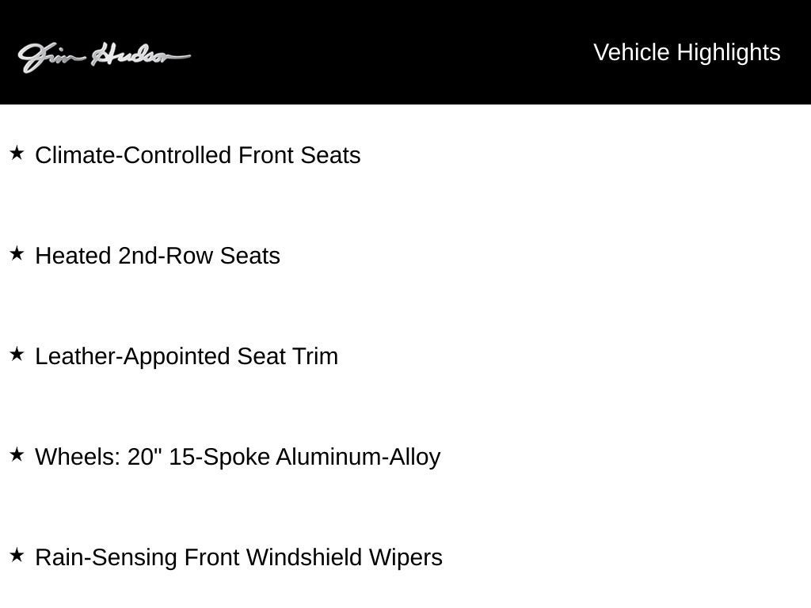Click the word Highlights in the header
The height and width of the screenshot is (608, 811).
coord(729,53)
